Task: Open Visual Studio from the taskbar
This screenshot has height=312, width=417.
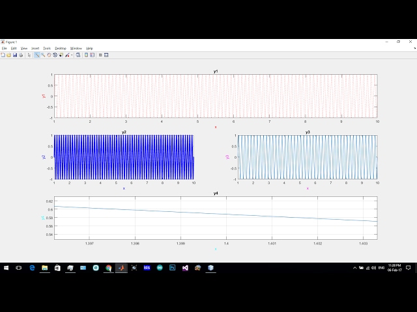Action: [185, 268]
